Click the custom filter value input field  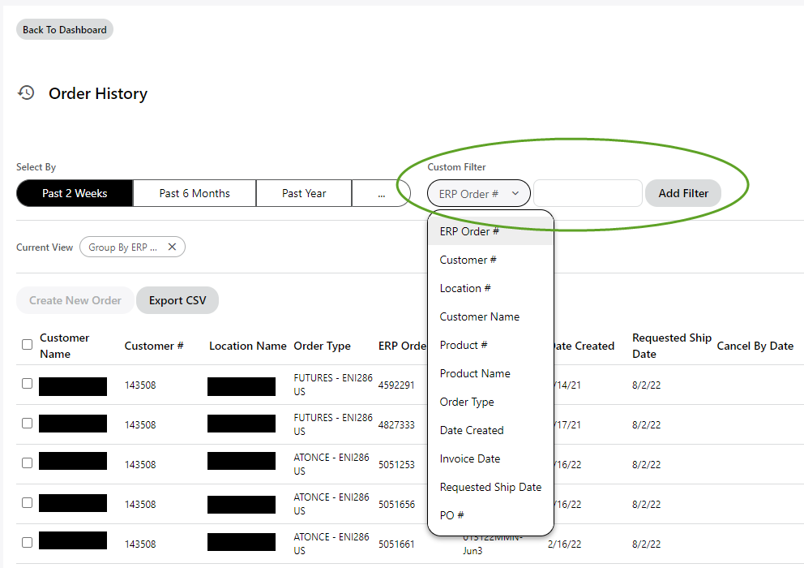click(x=588, y=193)
